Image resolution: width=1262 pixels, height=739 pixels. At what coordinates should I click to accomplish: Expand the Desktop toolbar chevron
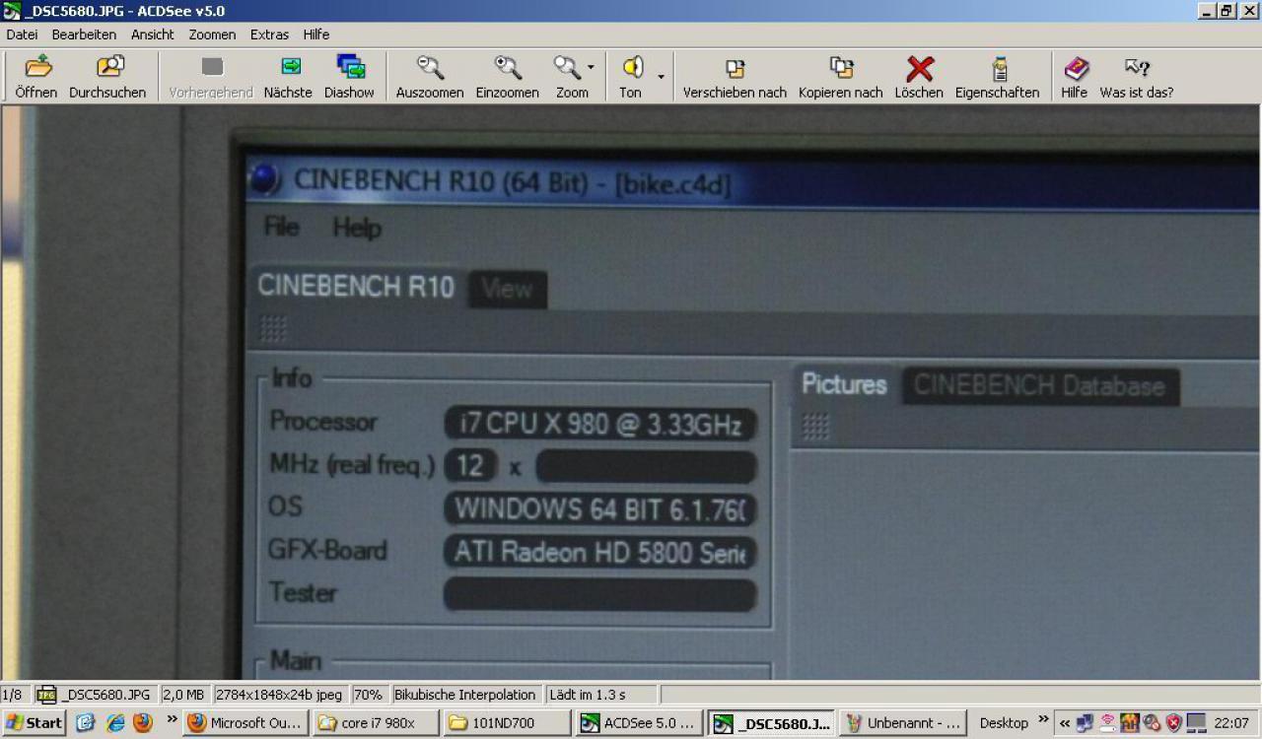click(1043, 719)
